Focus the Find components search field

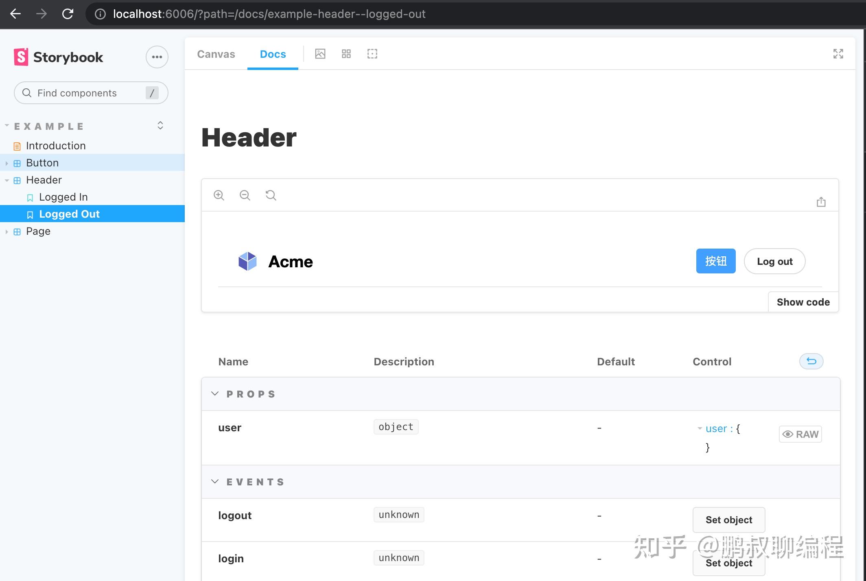tap(85, 93)
